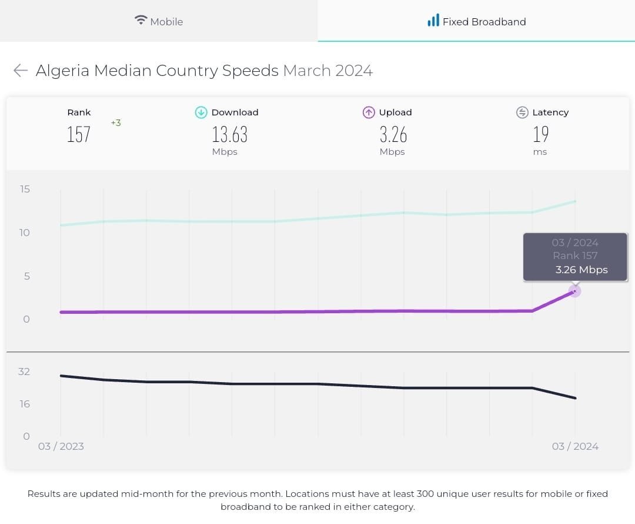Click the 03 / 2024 axis label
635x524 pixels.
[x=575, y=446]
